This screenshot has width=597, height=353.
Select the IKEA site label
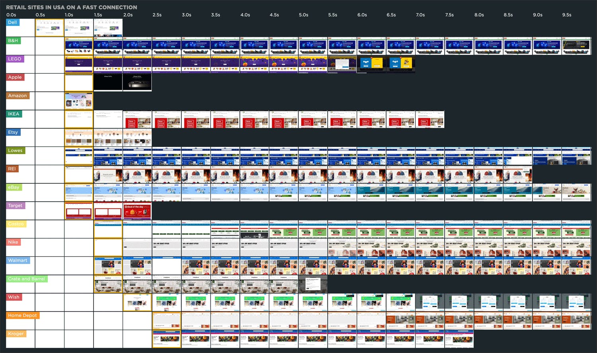click(14, 114)
